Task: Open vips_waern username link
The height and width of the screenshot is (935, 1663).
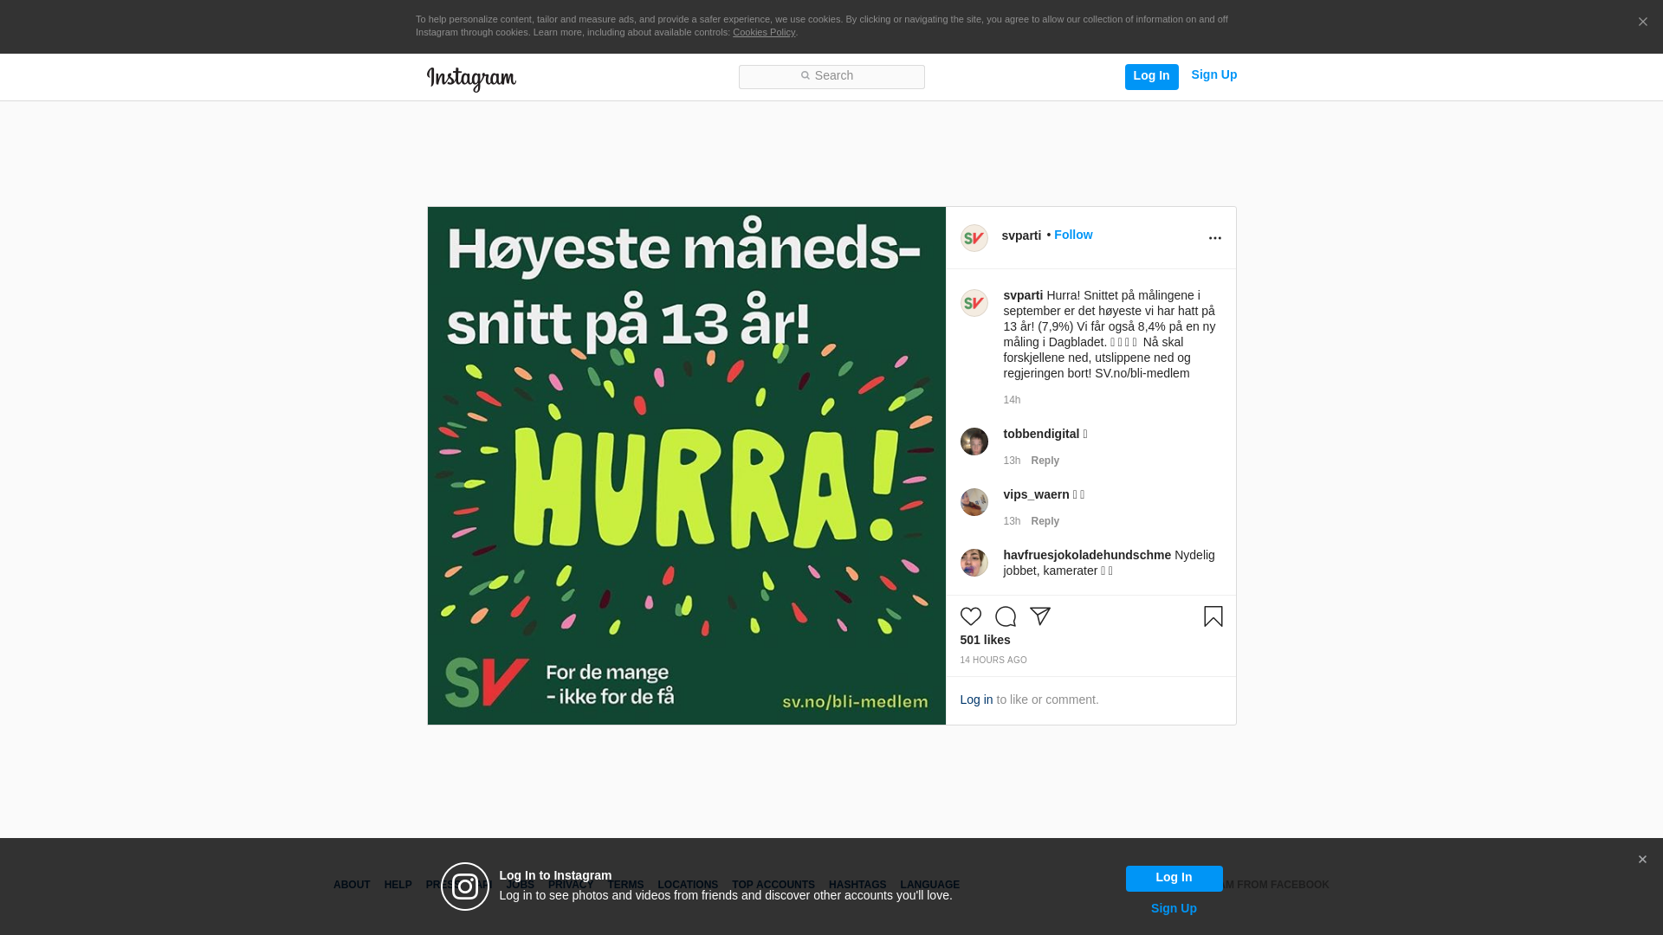Action: click(x=1036, y=494)
